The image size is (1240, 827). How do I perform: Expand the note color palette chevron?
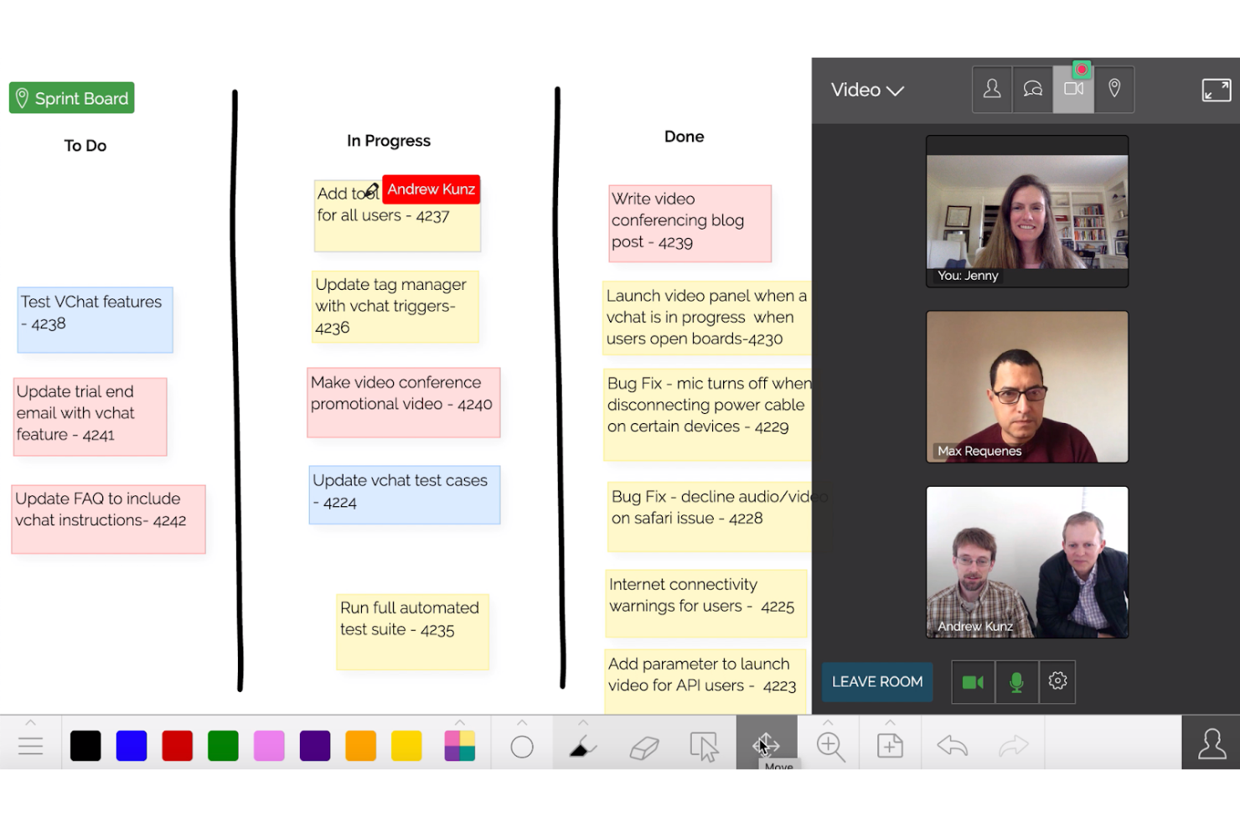pos(459,722)
